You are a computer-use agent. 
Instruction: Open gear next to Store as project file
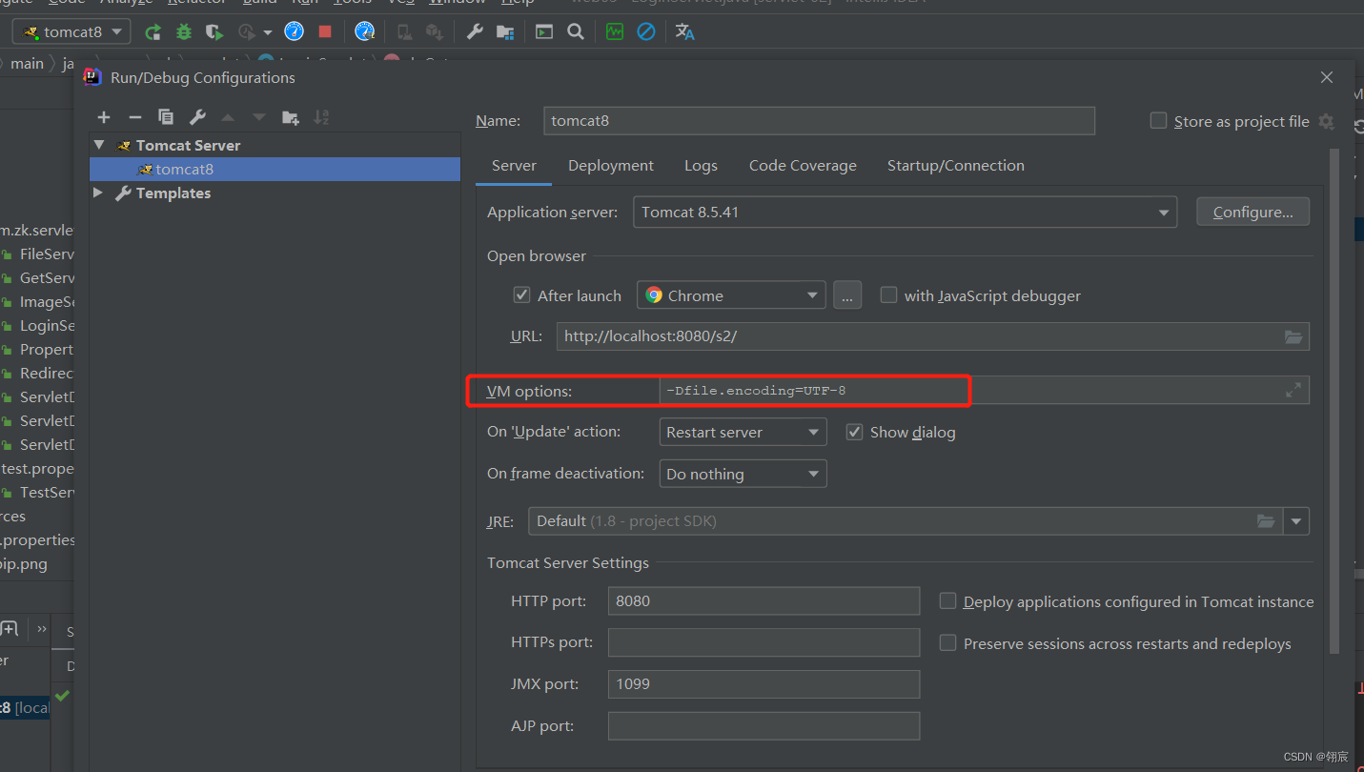1326,121
